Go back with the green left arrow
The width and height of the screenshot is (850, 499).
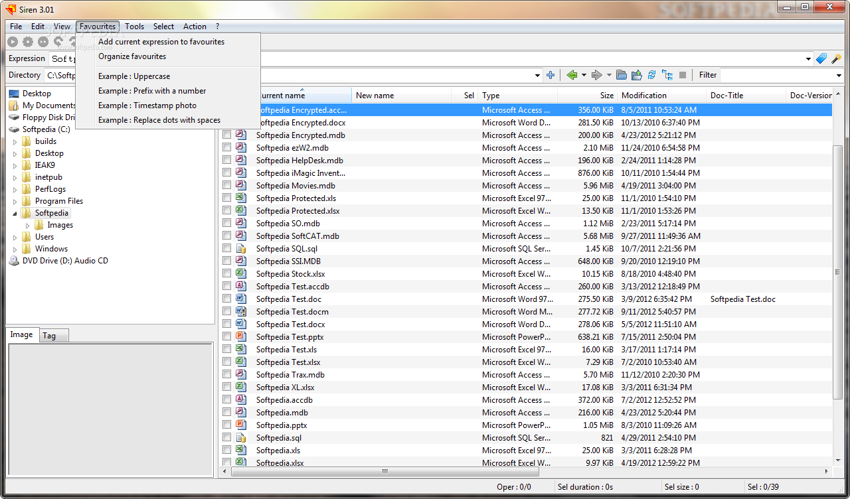click(572, 75)
